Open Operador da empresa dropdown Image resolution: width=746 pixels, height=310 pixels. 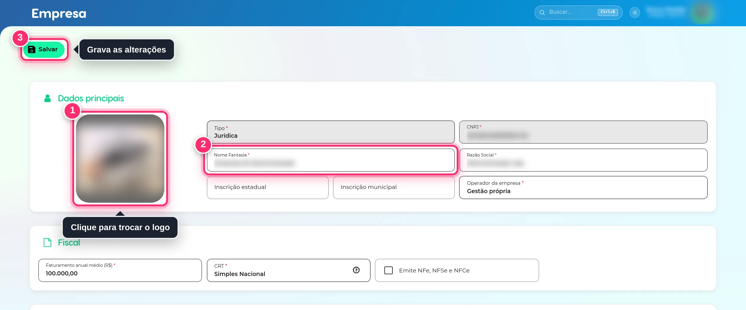coord(583,187)
